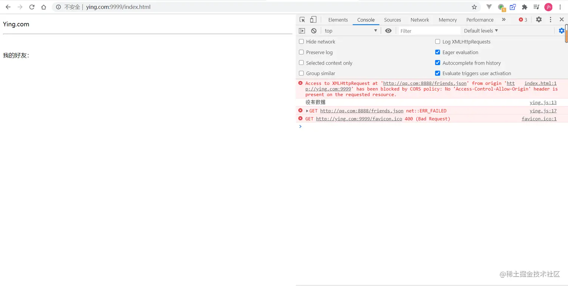Screen dimensions: 568x286
Task: Check the Group similar option
Action: tap(301, 73)
